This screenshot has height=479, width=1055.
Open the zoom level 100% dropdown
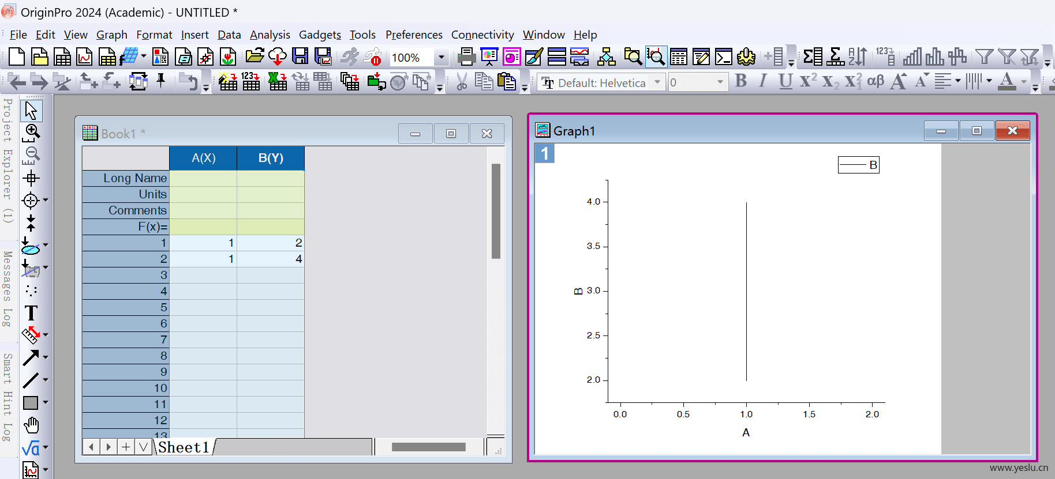point(442,58)
